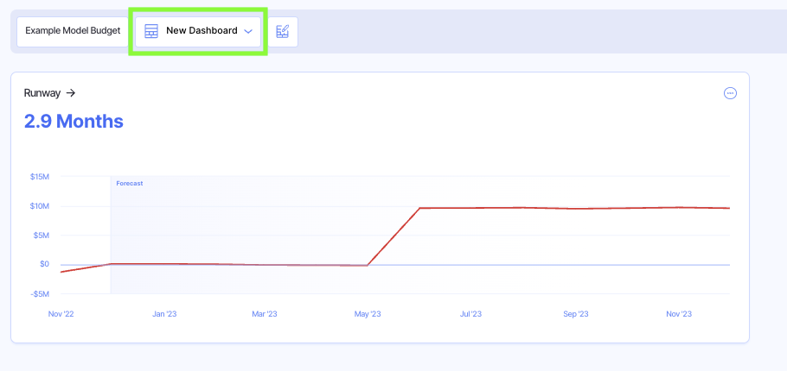Viewport: 787px width, 371px height.
Task: Select the May '23 x-axis label
Action: [368, 314]
